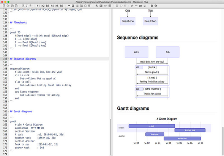Apply italic formatting
The height and width of the screenshot is (156, 224).
click(27, 6)
